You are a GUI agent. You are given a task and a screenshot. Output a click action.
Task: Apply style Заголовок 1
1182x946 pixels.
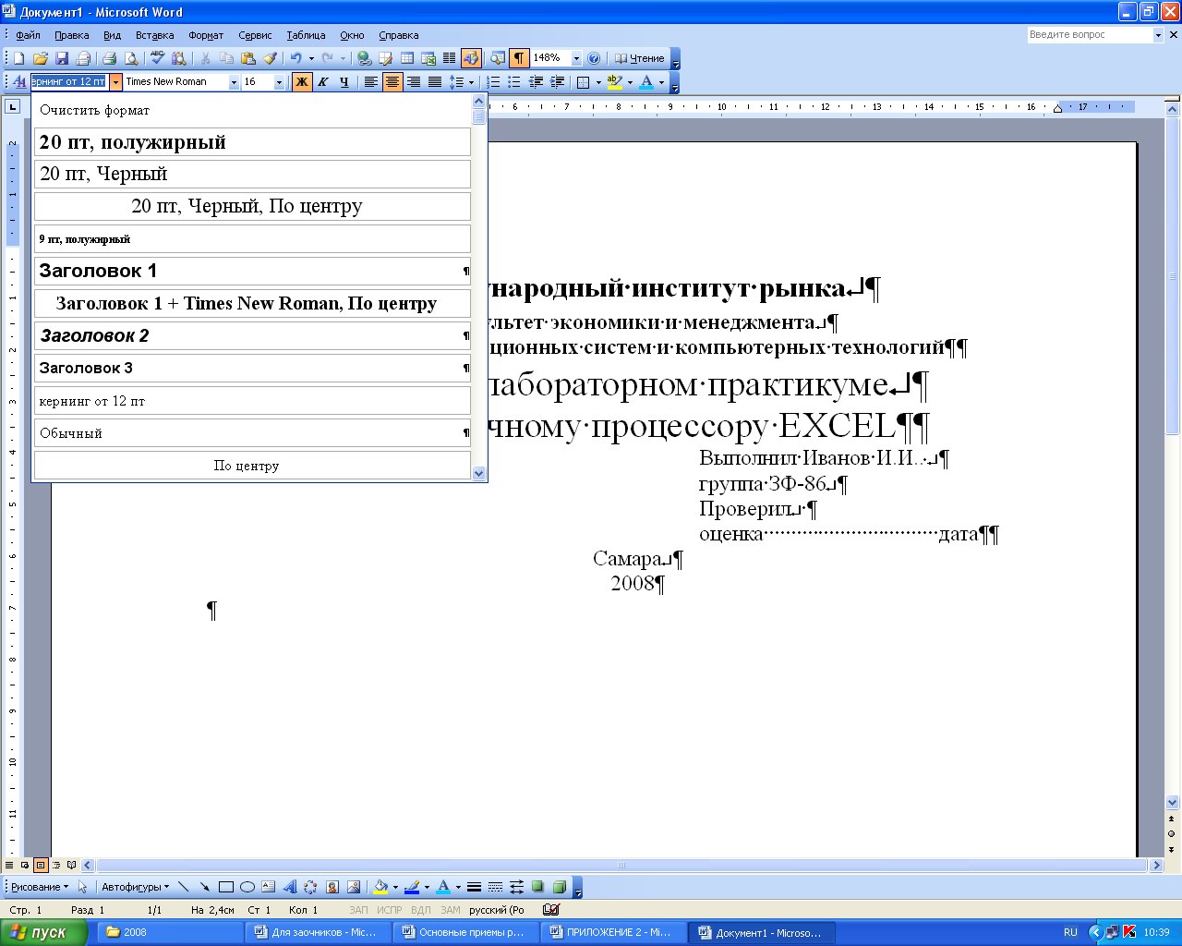[252, 271]
